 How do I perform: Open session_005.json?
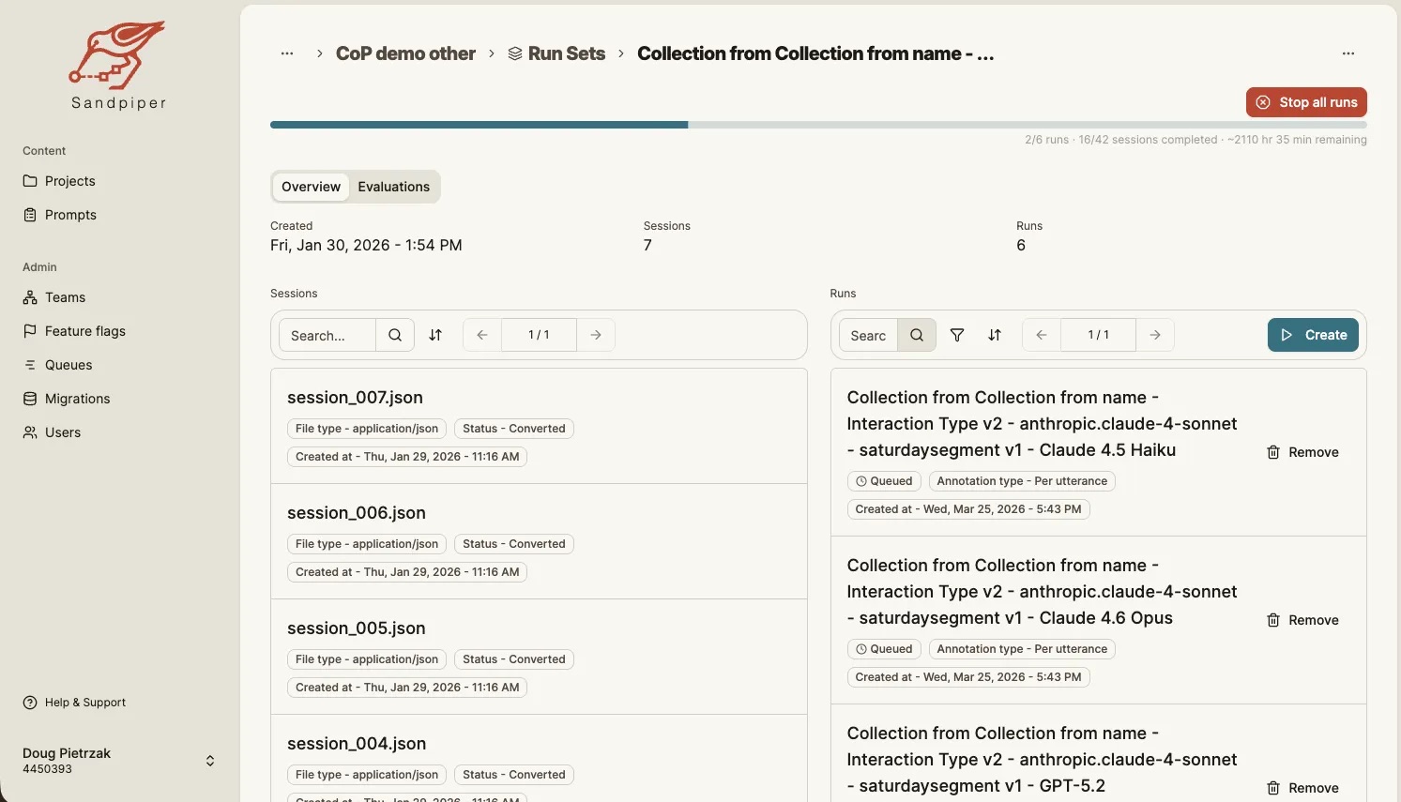tap(357, 628)
